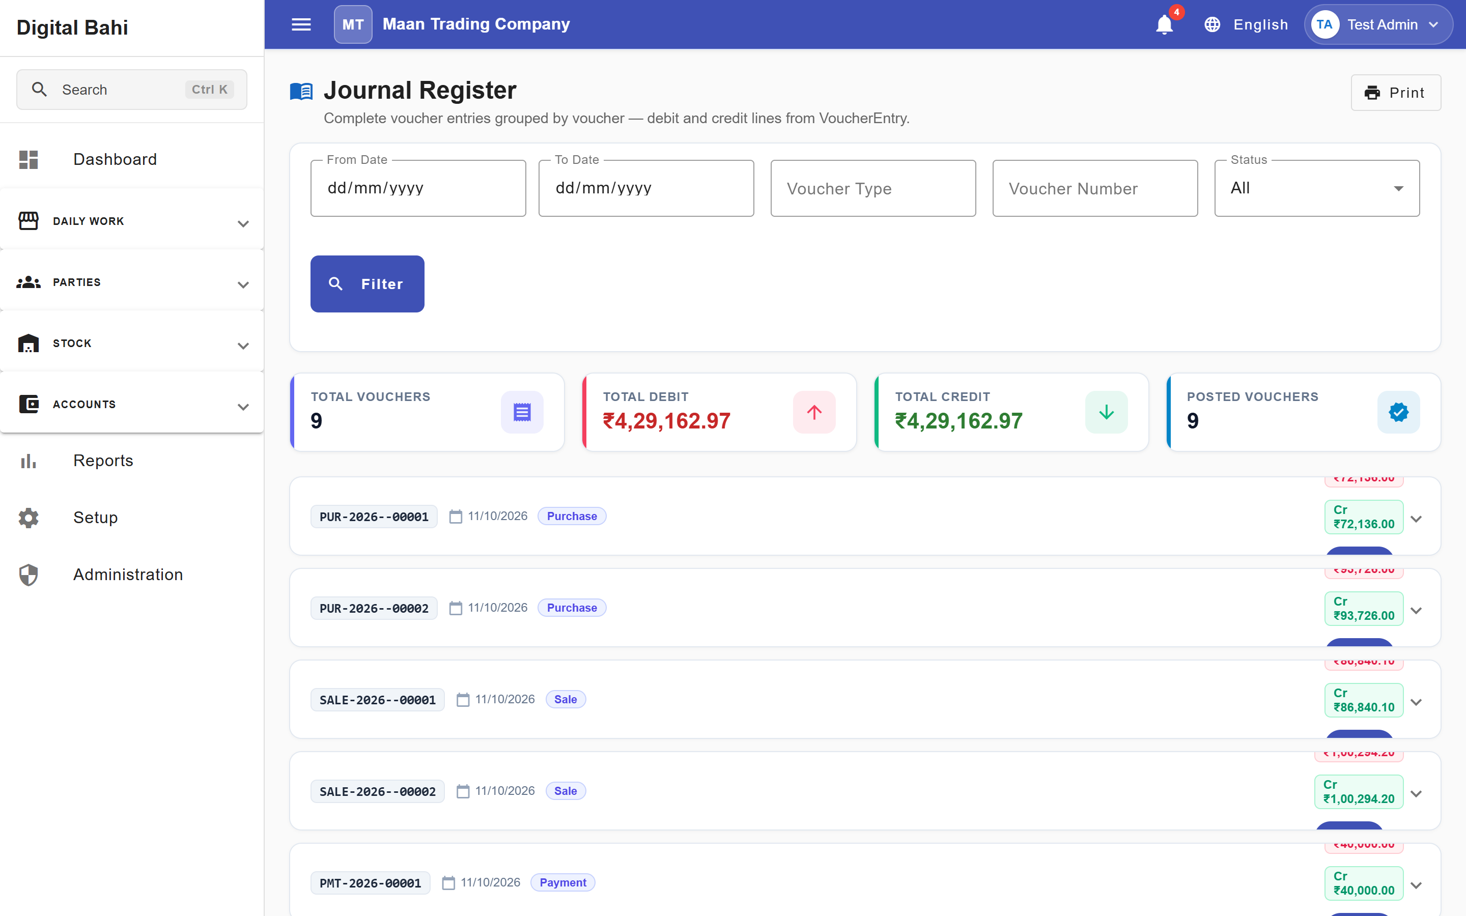Click the Journal Register book icon
The width and height of the screenshot is (1466, 916).
301,91
